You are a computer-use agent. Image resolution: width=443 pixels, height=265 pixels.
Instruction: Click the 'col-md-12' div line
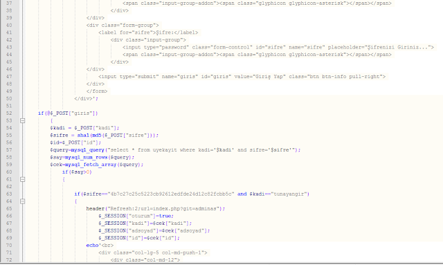(145, 260)
